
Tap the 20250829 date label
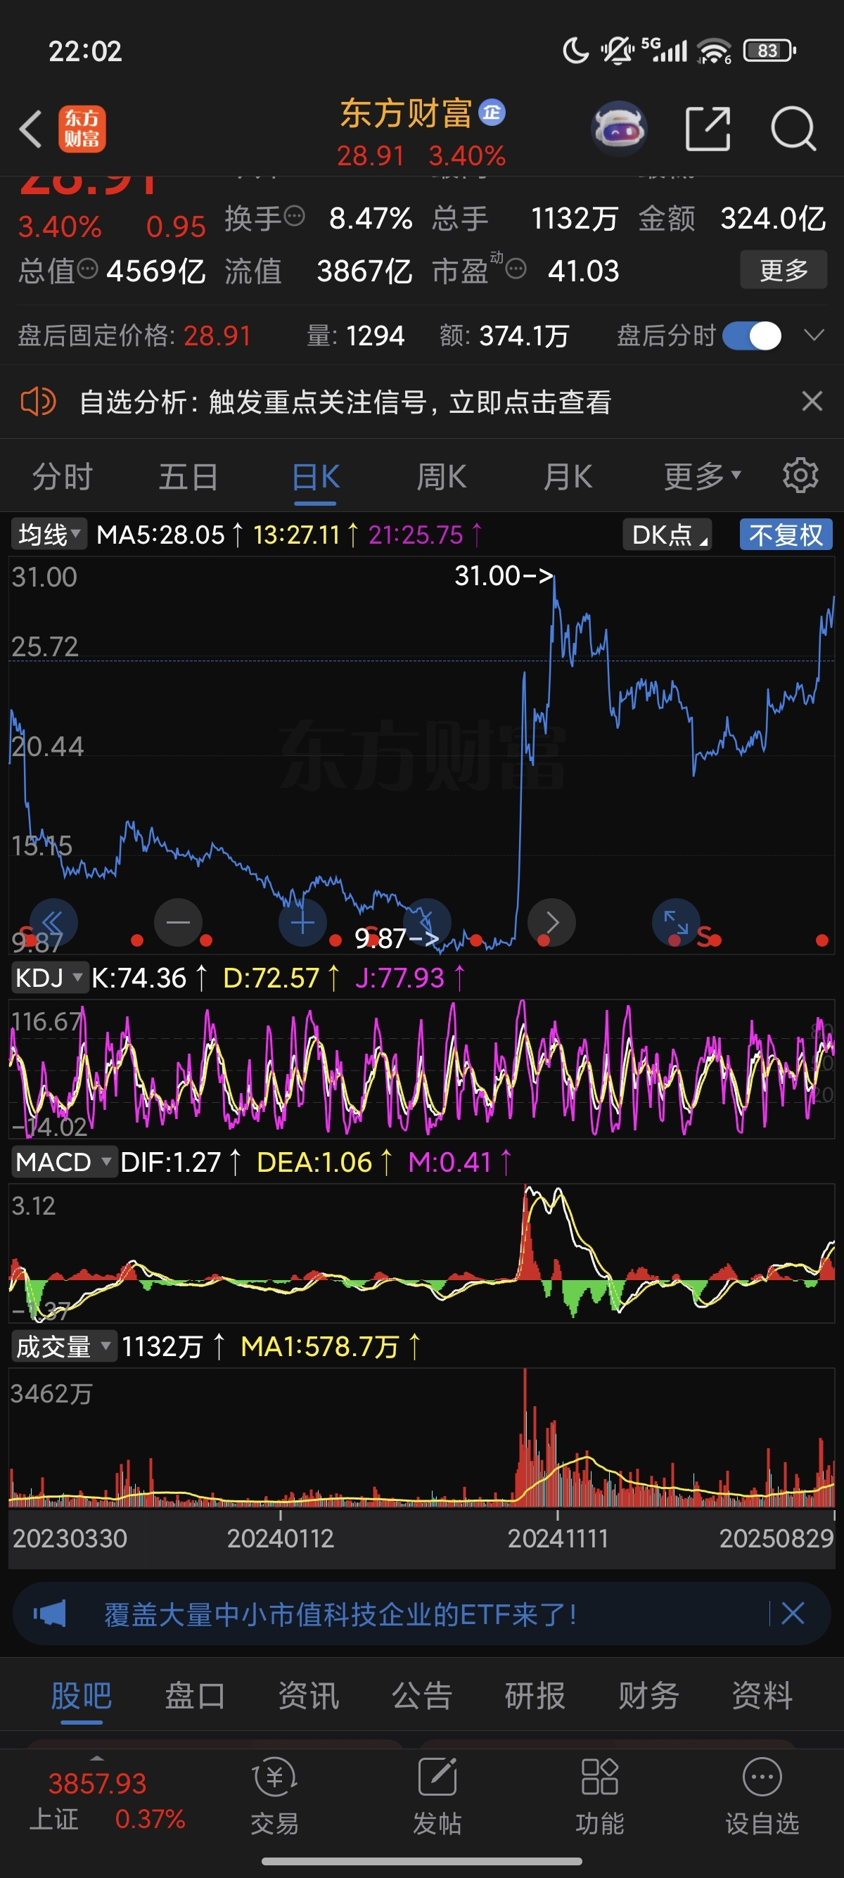777,1538
